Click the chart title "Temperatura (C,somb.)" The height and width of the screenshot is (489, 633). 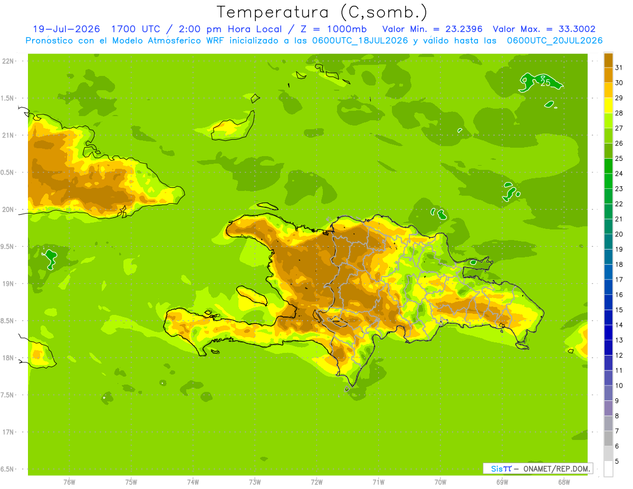point(322,12)
